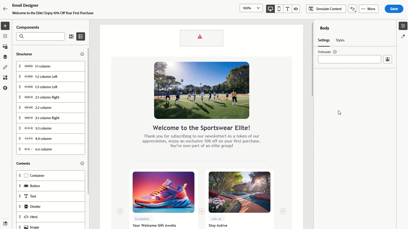408x229 pixels.
Task: Click the pin icon in right rail
Action: [403, 36]
